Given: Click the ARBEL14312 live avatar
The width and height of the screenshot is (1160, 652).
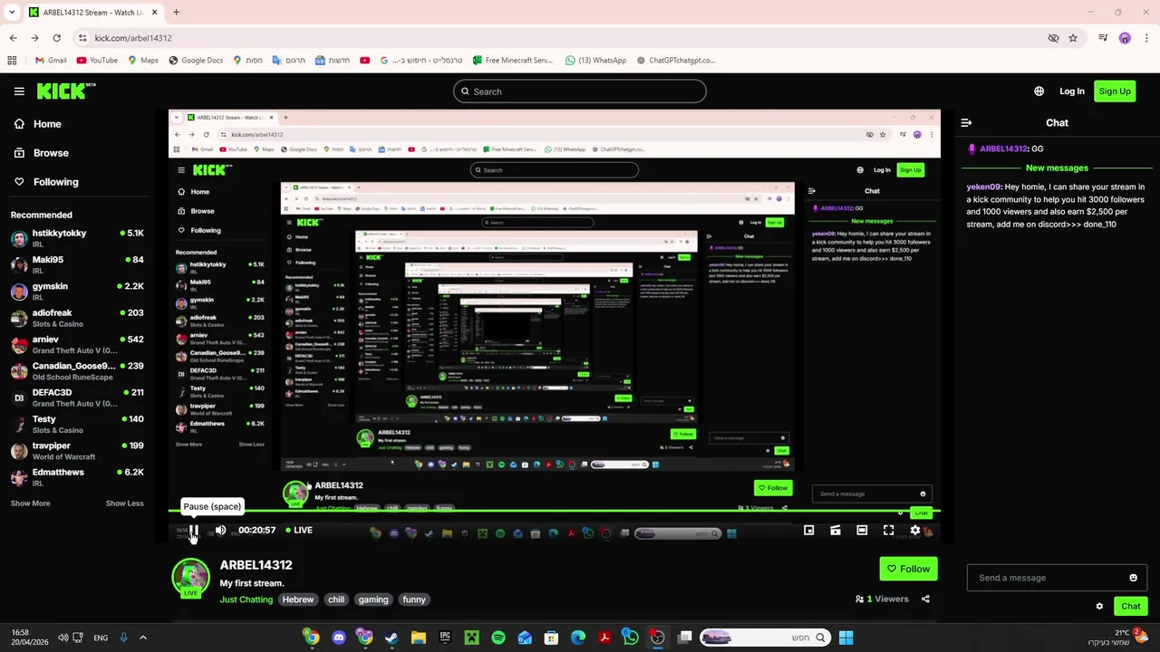Looking at the screenshot, I should pos(190,578).
